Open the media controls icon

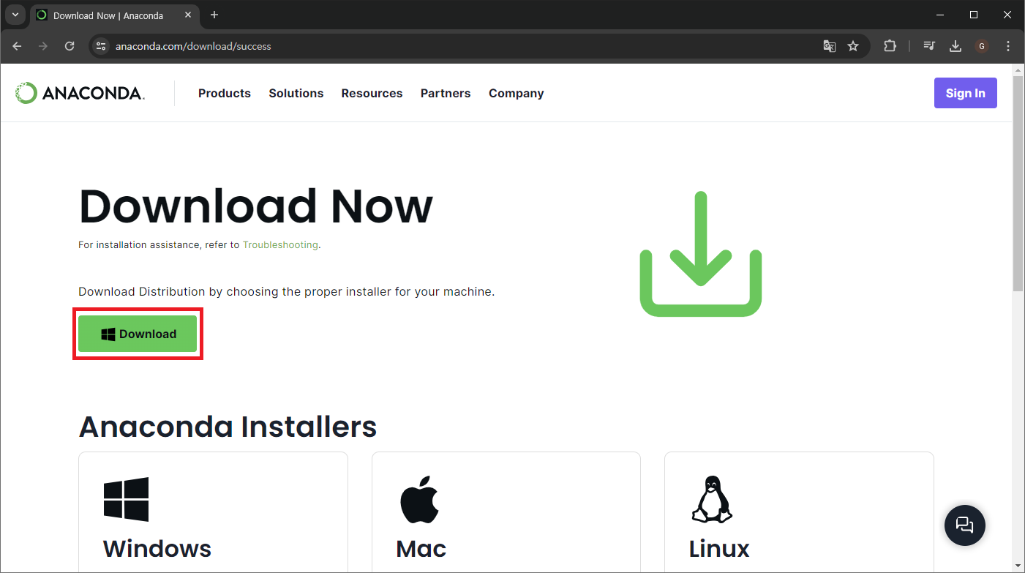pyautogui.click(x=929, y=46)
